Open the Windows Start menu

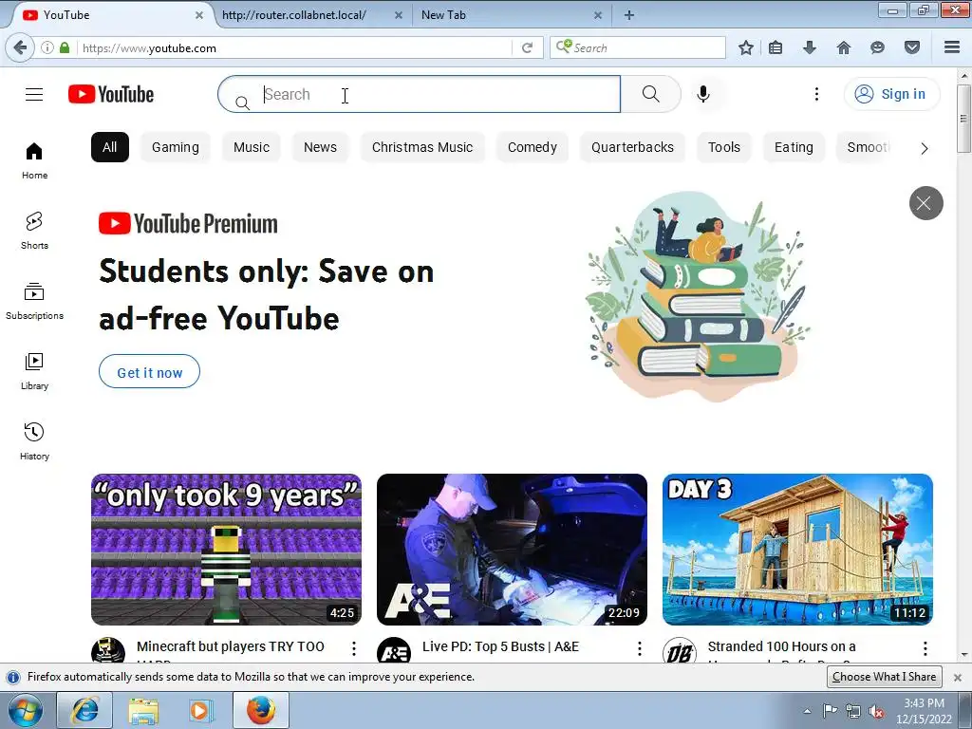click(26, 710)
